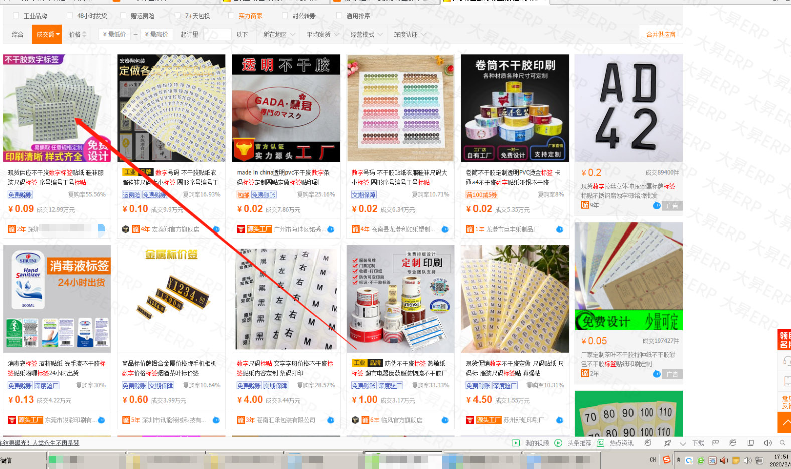The image size is (791, 469).
Task: Open the 卷筒不干胶印刷 product image
Action: coord(515,108)
